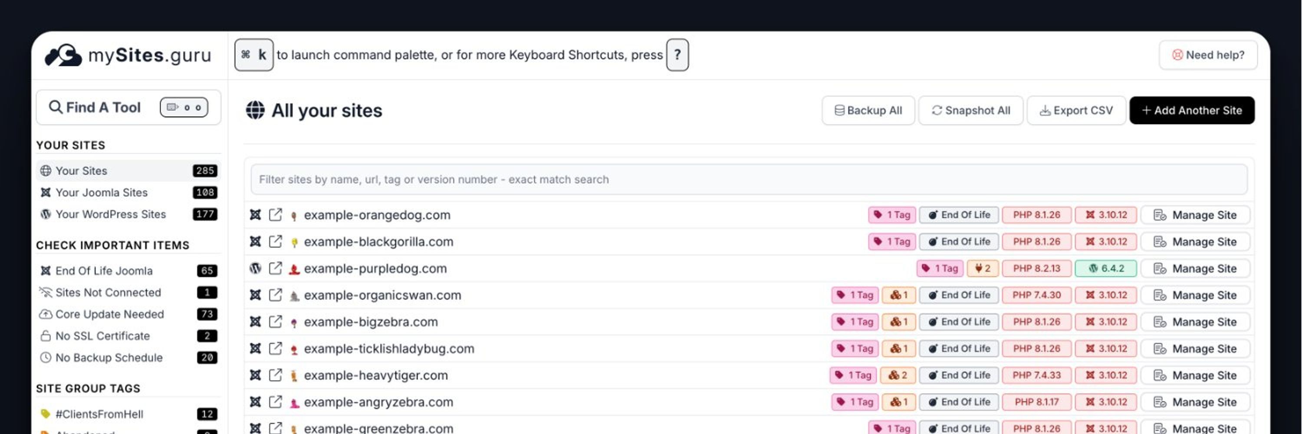Manage Site for example-organicswan.com

(x=1195, y=295)
